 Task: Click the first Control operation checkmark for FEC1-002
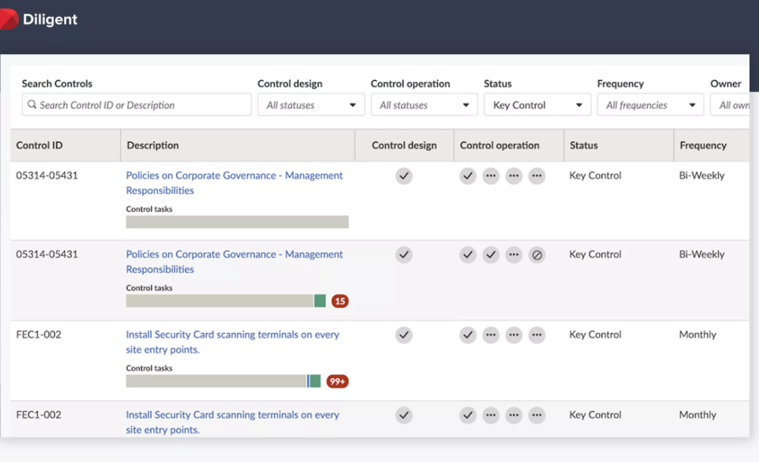(467, 334)
